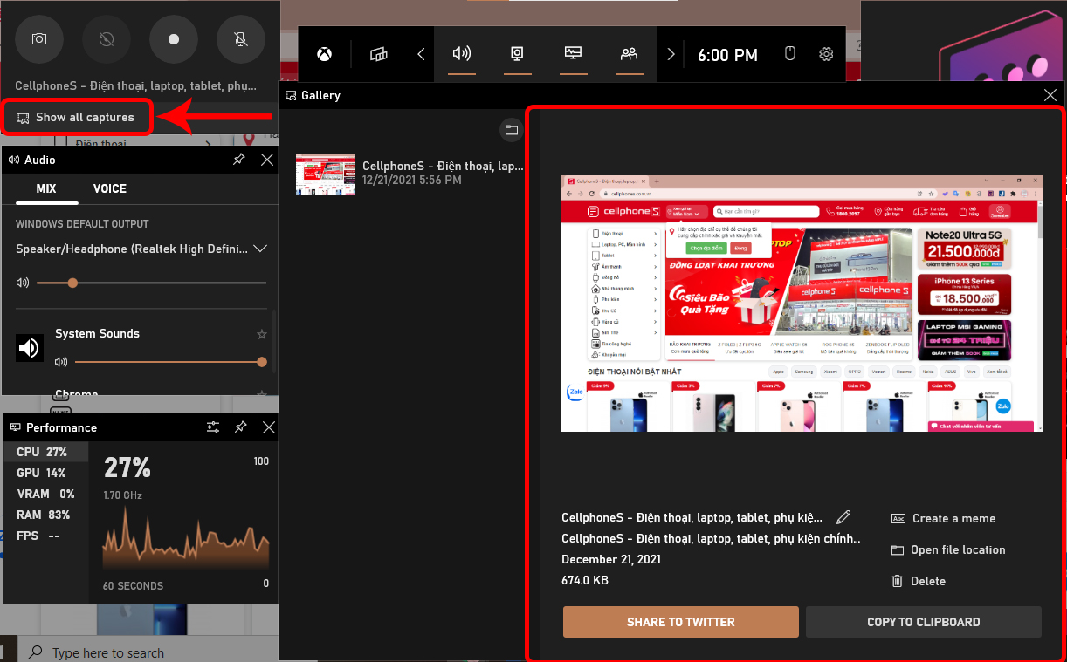Open the widget menu icon
1067x662 pixels.
pyautogui.click(x=378, y=54)
